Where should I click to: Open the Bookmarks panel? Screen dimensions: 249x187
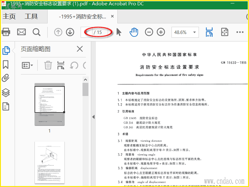(6, 65)
